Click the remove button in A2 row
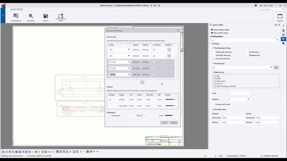 point(169,50)
